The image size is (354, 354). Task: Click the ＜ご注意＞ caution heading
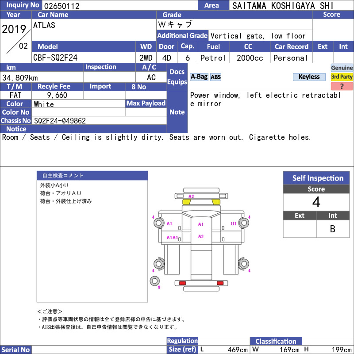click(x=50, y=312)
